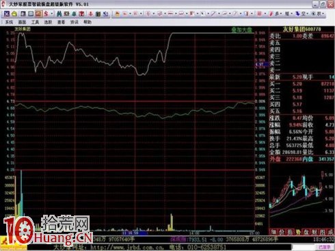335x251 pixels.
Task: Click the 外盘 volume value
Action: [294, 159]
